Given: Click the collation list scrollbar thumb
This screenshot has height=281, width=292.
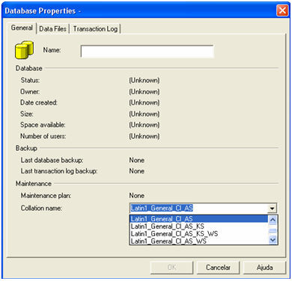Looking at the screenshot, I should (x=273, y=231).
